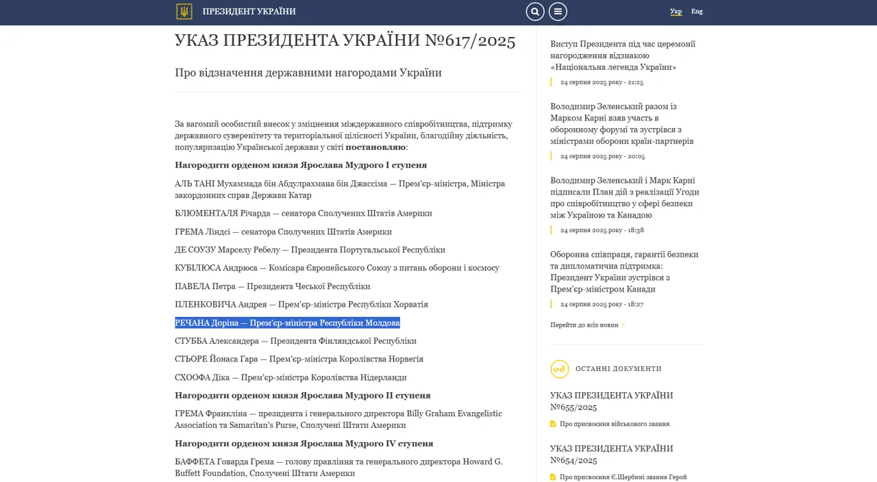Open news about Zelensky and Carney defense forum
The image size is (877, 482).
[621, 124]
